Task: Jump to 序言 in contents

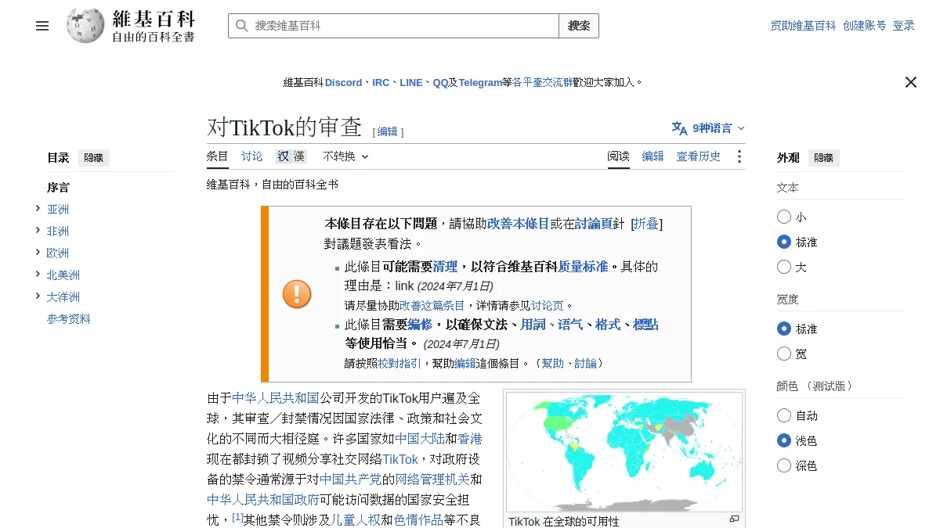Action: [58, 188]
